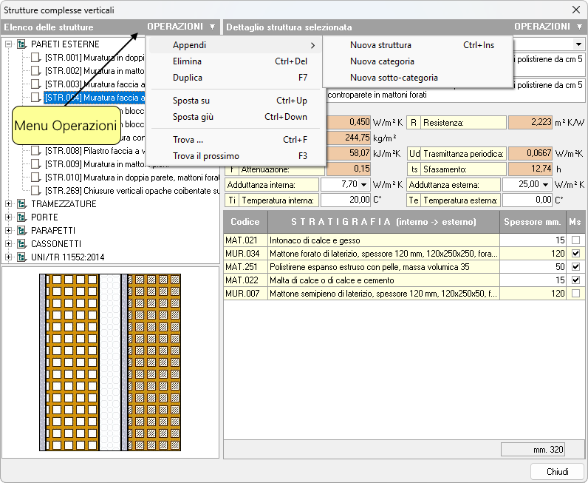
Task: Check Ms checkbox for MUR.007 row
Action: [x=575, y=294]
